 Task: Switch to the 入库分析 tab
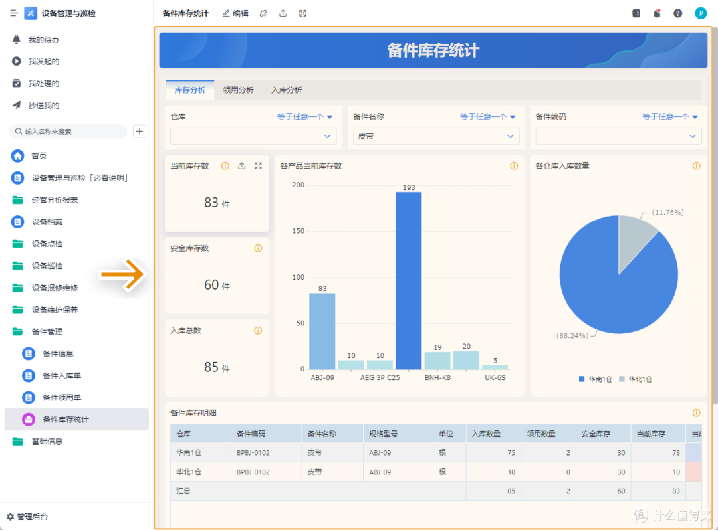[287, 90]
